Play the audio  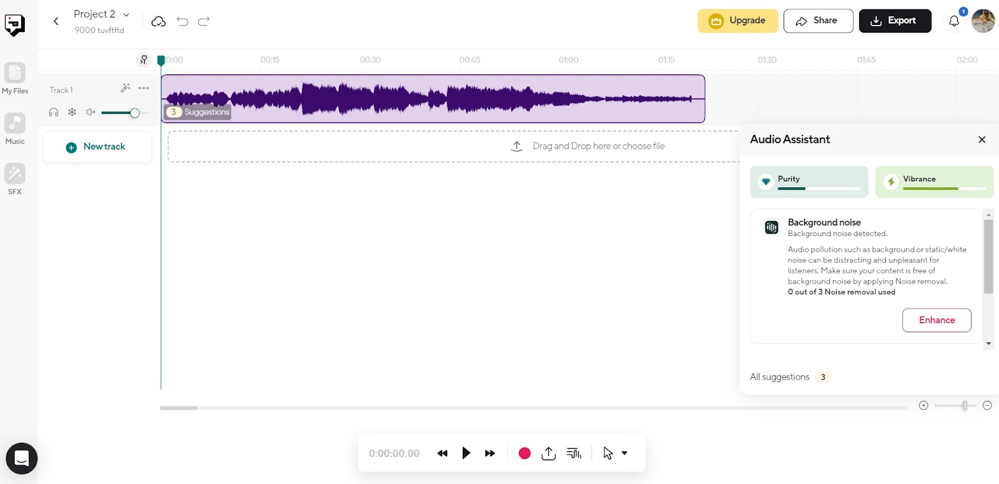click(466, 453)
